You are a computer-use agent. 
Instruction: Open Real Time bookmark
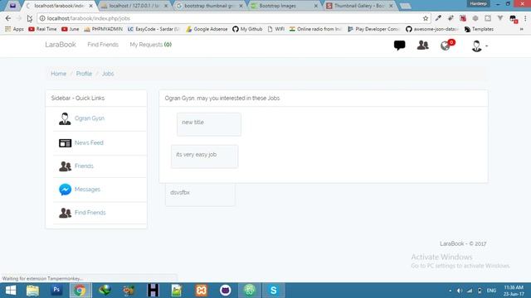tap(42, 29)
